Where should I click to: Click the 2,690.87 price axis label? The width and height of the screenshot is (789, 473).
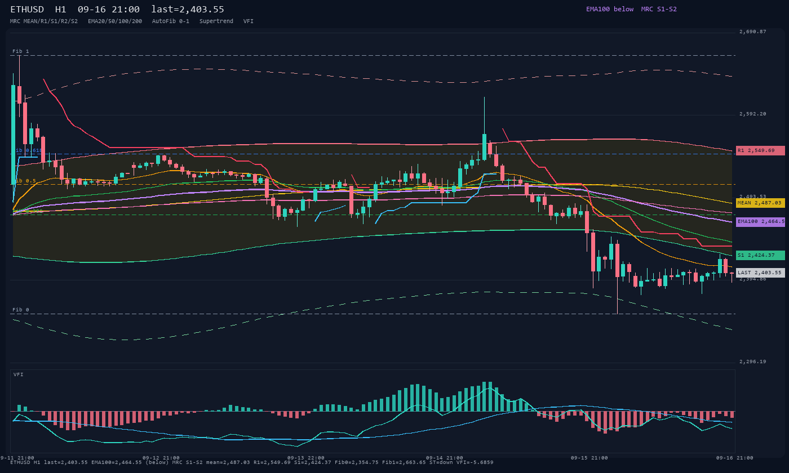click(x=753, y=32)
